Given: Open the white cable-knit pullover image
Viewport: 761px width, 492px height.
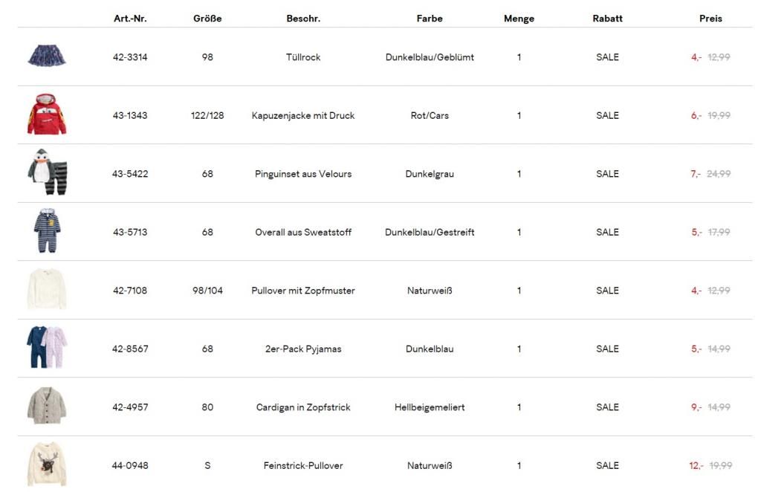Looking at the screenshot, I should [x=47, y=290].
